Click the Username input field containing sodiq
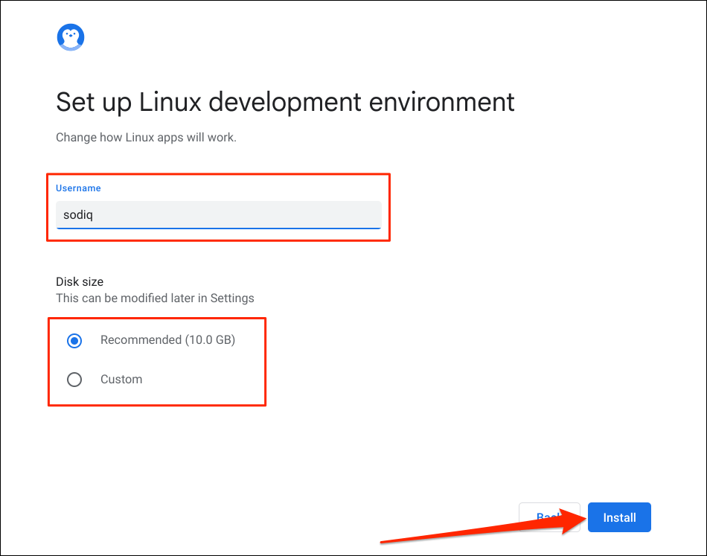The width and height of the screenshot is (707, 556). 218,215
